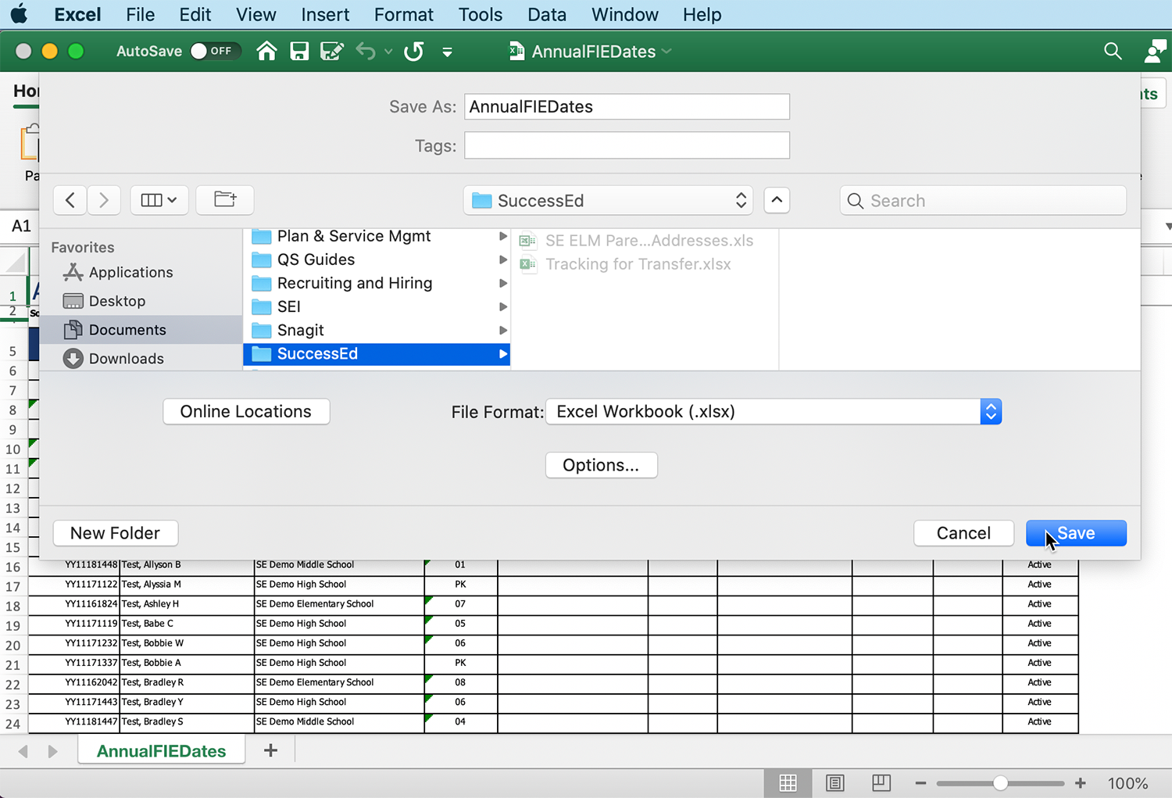Screen dimensions: 1172x798
Task: Cancel the save dialog
Action: (963, 533)
